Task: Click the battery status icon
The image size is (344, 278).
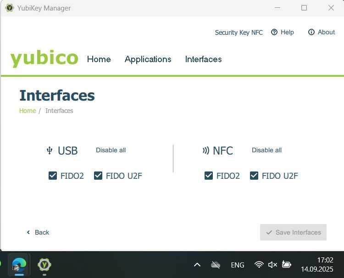Action: click(287, 264)
